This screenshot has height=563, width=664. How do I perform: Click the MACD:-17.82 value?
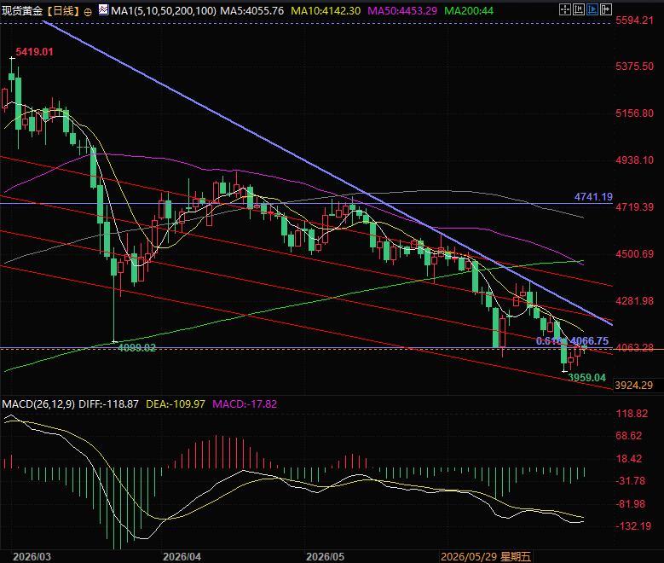tap(245, 404)
